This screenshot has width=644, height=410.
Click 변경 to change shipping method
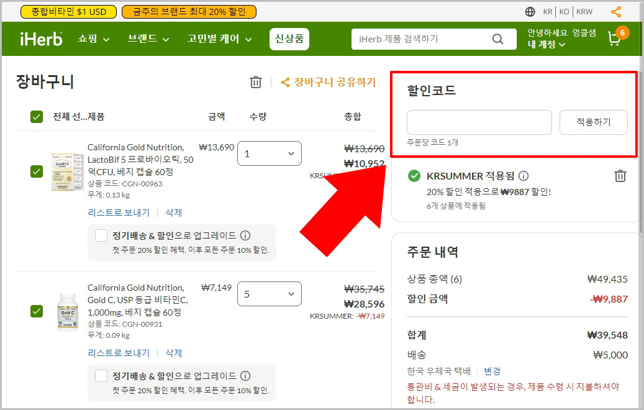(x=492, y=371)
